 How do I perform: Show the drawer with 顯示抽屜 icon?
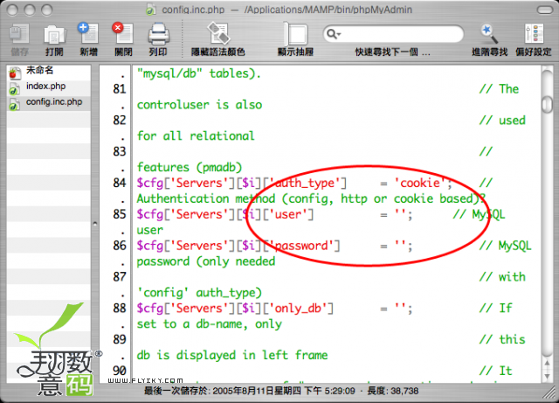click(x=295, y=34)
